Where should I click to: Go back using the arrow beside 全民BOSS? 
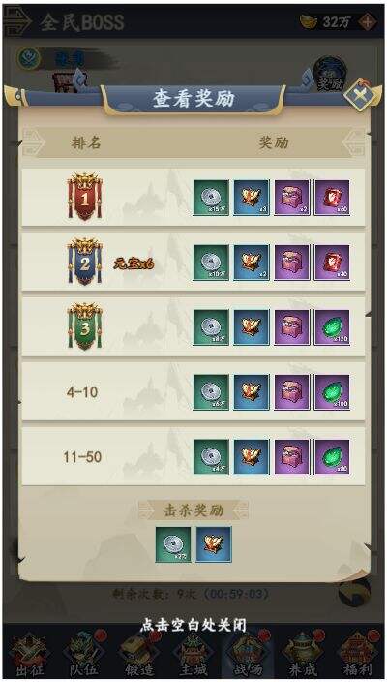click(17, 21)
